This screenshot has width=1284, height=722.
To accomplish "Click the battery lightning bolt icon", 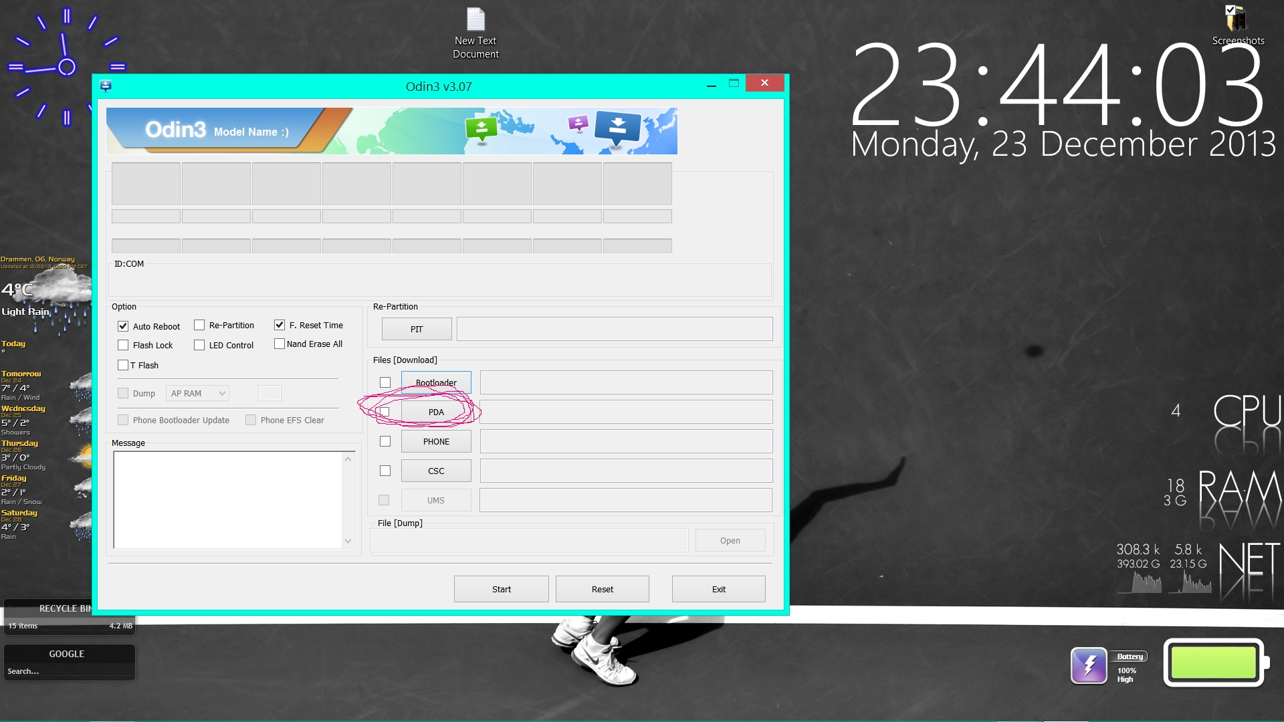I will point(1089,665).
